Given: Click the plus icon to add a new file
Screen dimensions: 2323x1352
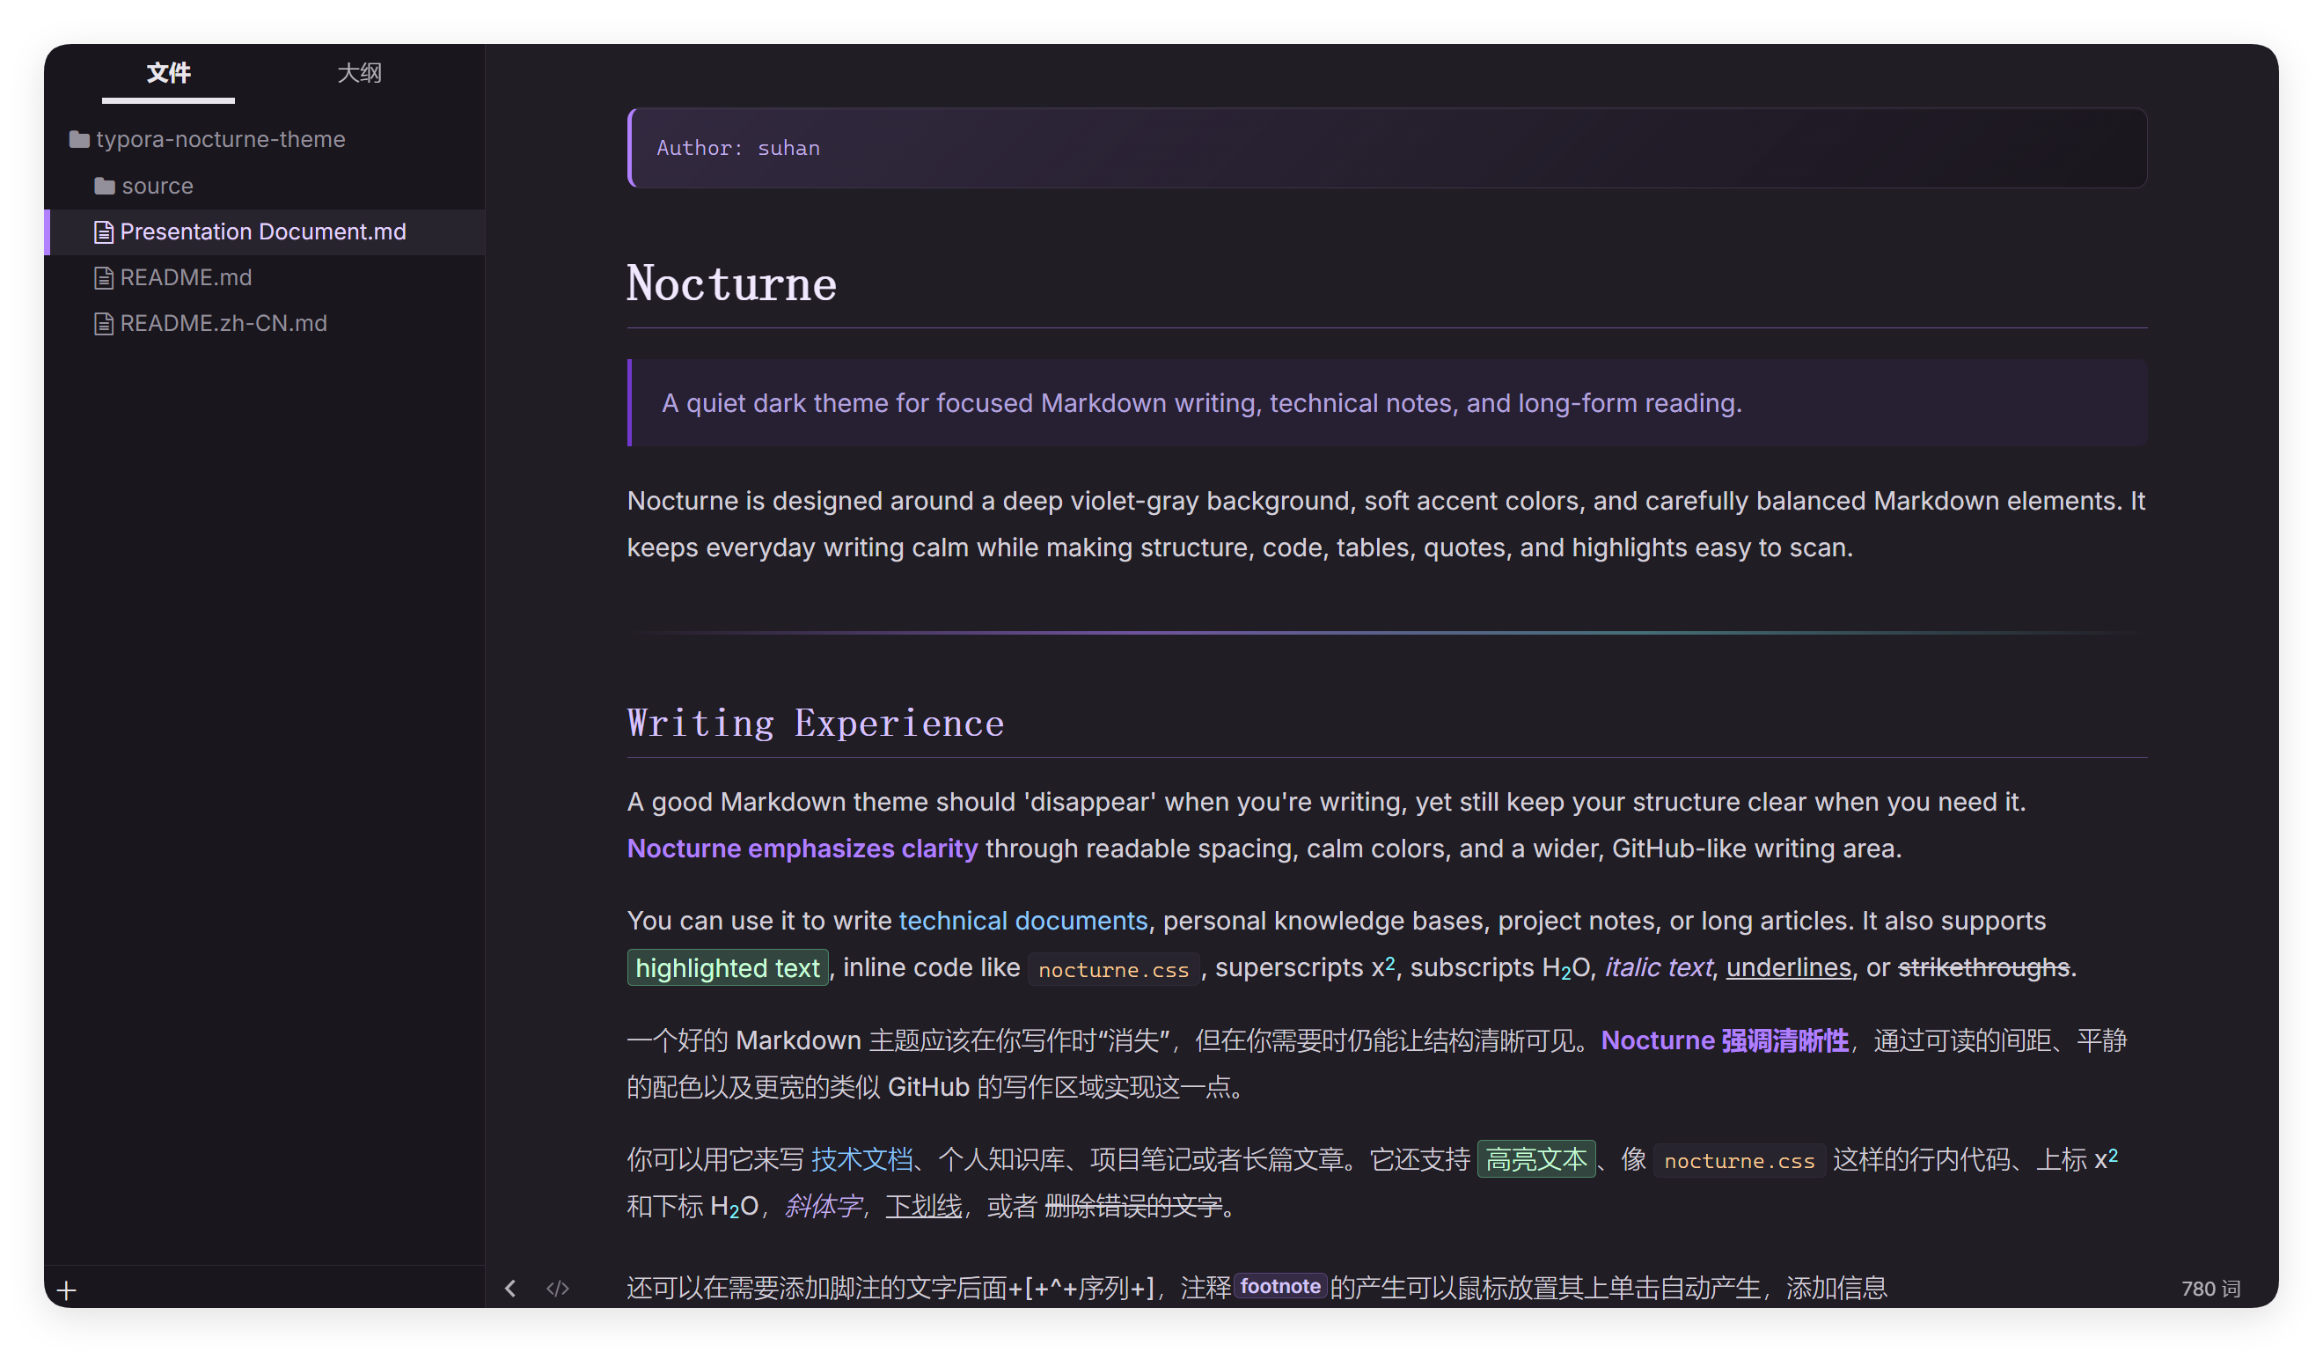Looking at the screenshot, I should click(66, 1290).
